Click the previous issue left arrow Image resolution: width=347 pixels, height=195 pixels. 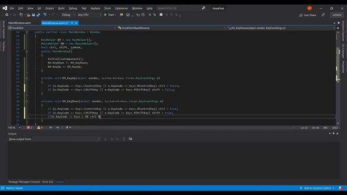(51, 128)
